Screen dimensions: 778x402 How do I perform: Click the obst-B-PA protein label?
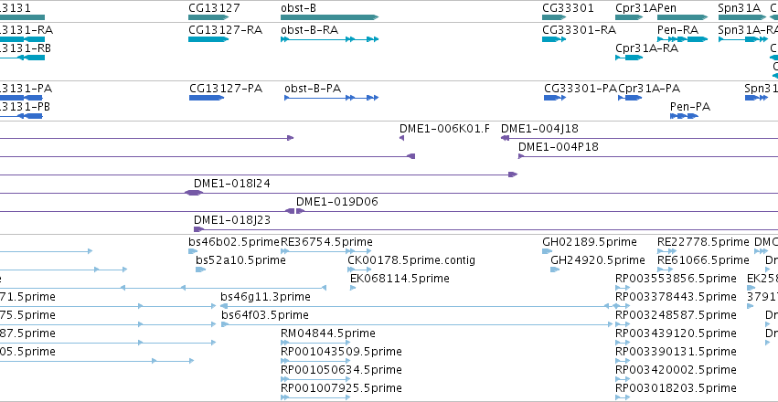tap(313, 89)
